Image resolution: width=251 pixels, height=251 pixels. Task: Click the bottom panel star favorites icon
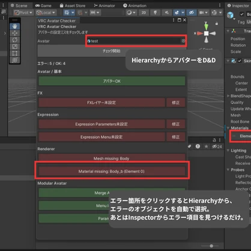[206, 147]
